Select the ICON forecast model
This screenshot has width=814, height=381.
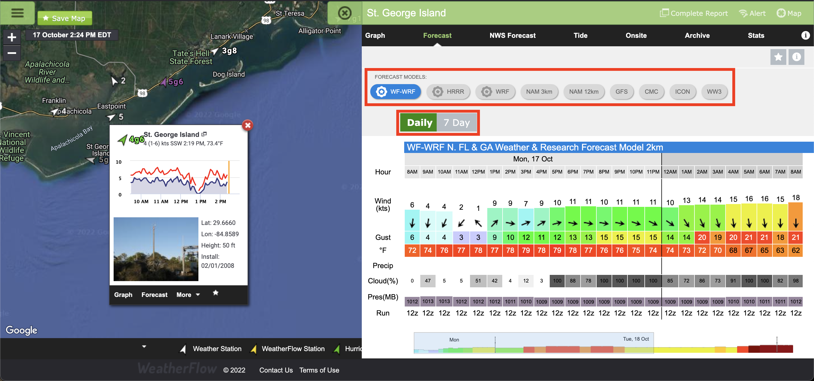[x=682, y=92]
